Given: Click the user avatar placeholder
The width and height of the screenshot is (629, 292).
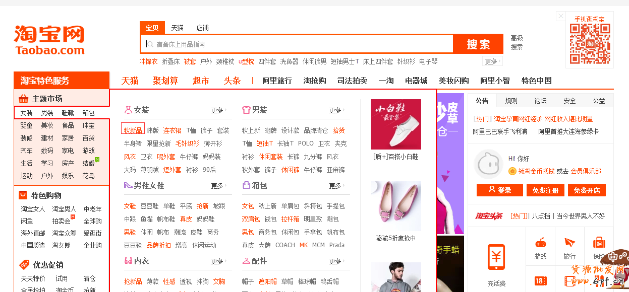Looking at the screenshot, I should click(488, 164).
